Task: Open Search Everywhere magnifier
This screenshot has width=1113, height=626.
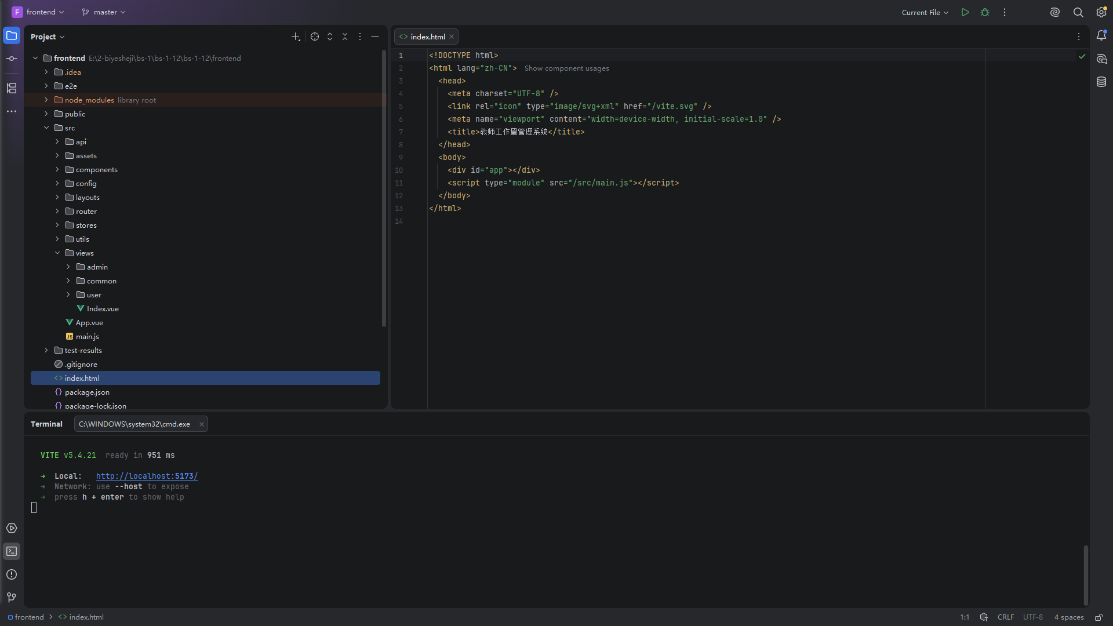Action: tap(1078, 12)
